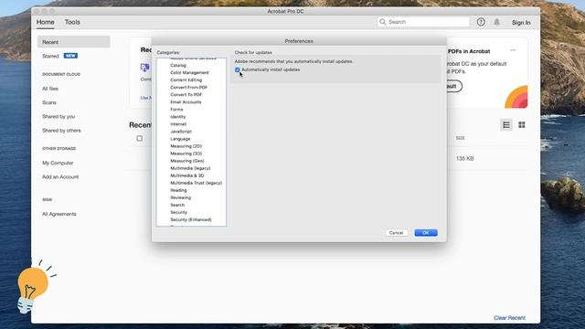Screen dimensions: 585x329
Task: Open All Agreements under Sign
Action: tap(59, 214)
